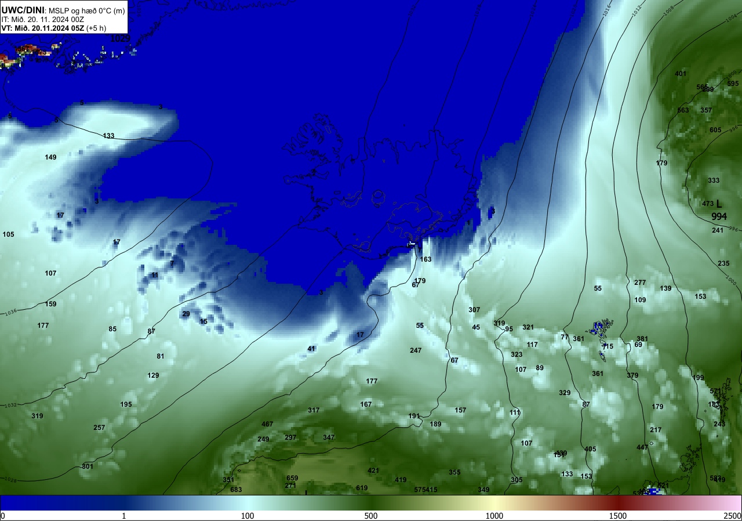Click the 355 height value
The height and width of the screenshot is (521, 742).
point(454,472)
